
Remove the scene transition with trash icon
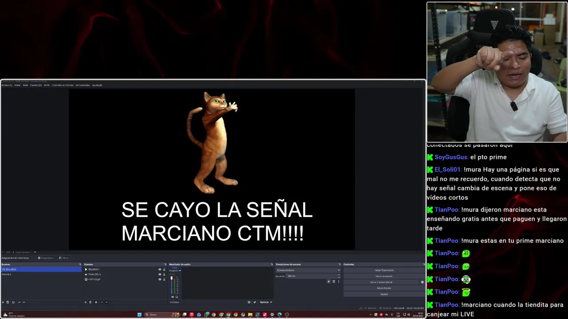[x=334, y=281]
